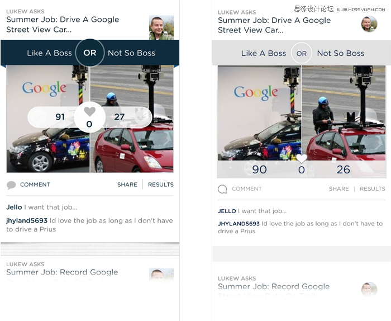Click 'LUKEW ASKS' label atop left mockup

pyautogui.click(x=26, y=12)
